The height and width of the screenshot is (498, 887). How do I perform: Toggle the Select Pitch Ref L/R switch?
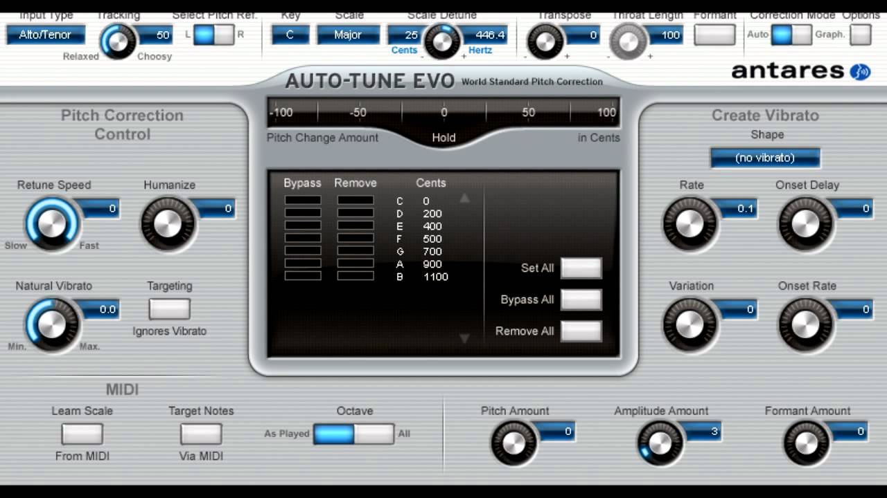[x=213, y=34]
